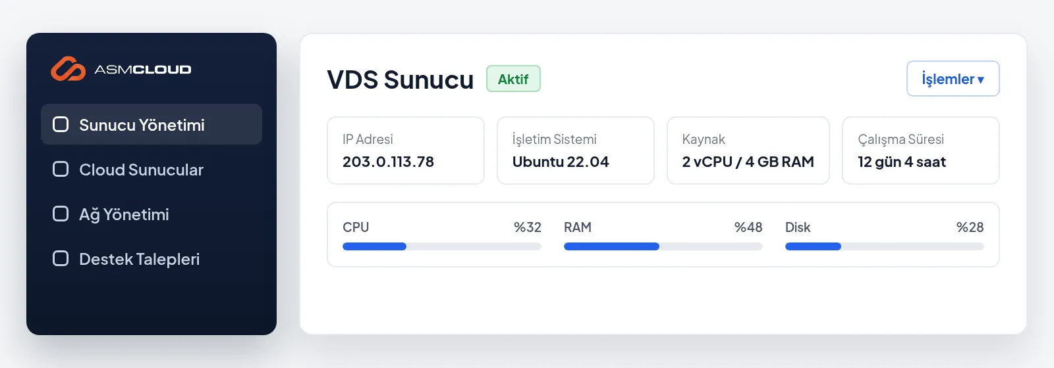Click the Aktif status badge
Image resolution: width=1054 pixels, height=368 pixels.
513,79
